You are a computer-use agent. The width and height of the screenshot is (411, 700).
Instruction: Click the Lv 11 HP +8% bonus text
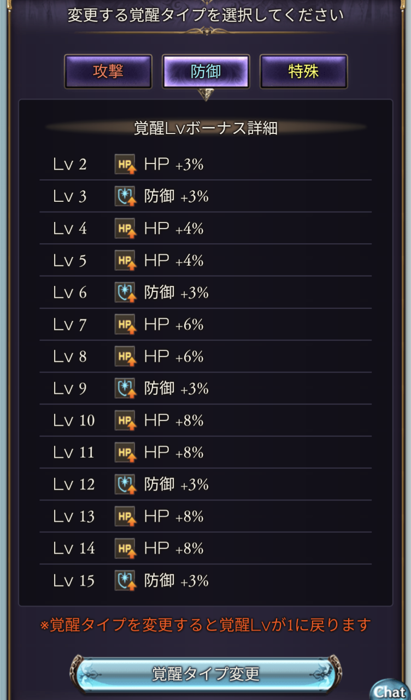pos(174,452)
